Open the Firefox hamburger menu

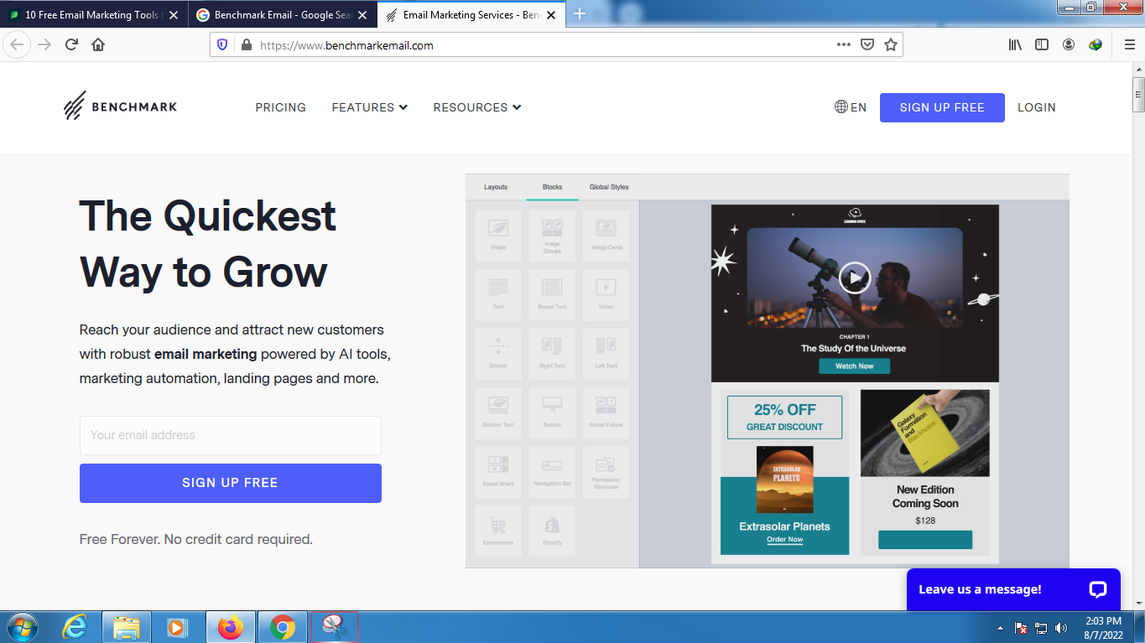click(1129, 44)
